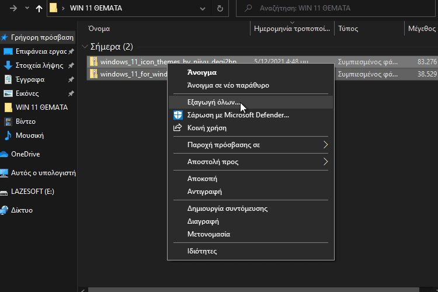Refresh the current folder

(x=220, y=8)
